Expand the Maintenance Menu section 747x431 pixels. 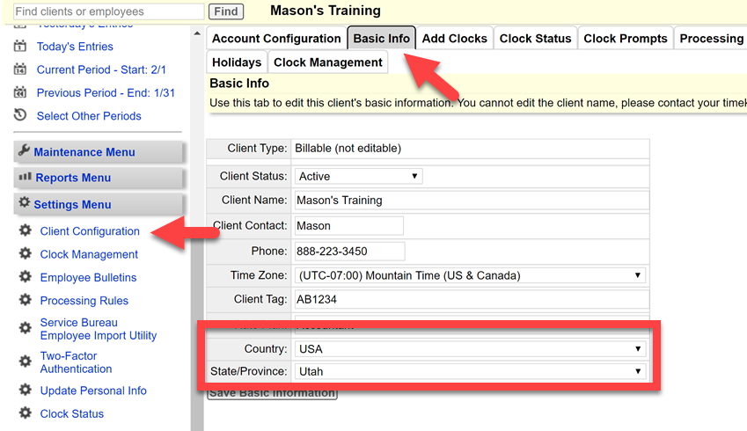pos(84,152)
